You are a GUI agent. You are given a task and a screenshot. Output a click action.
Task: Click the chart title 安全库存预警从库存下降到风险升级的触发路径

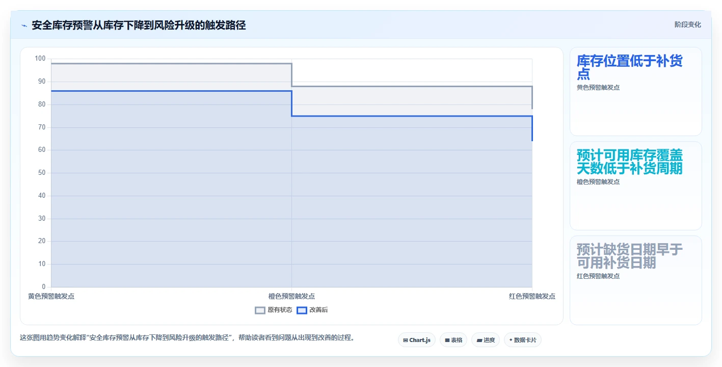tap(139, 25)
